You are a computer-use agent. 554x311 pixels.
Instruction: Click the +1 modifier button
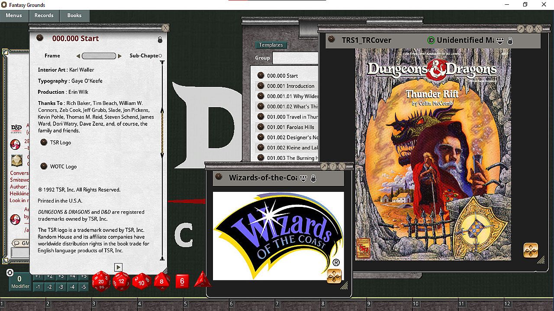[x=38, y=276]
